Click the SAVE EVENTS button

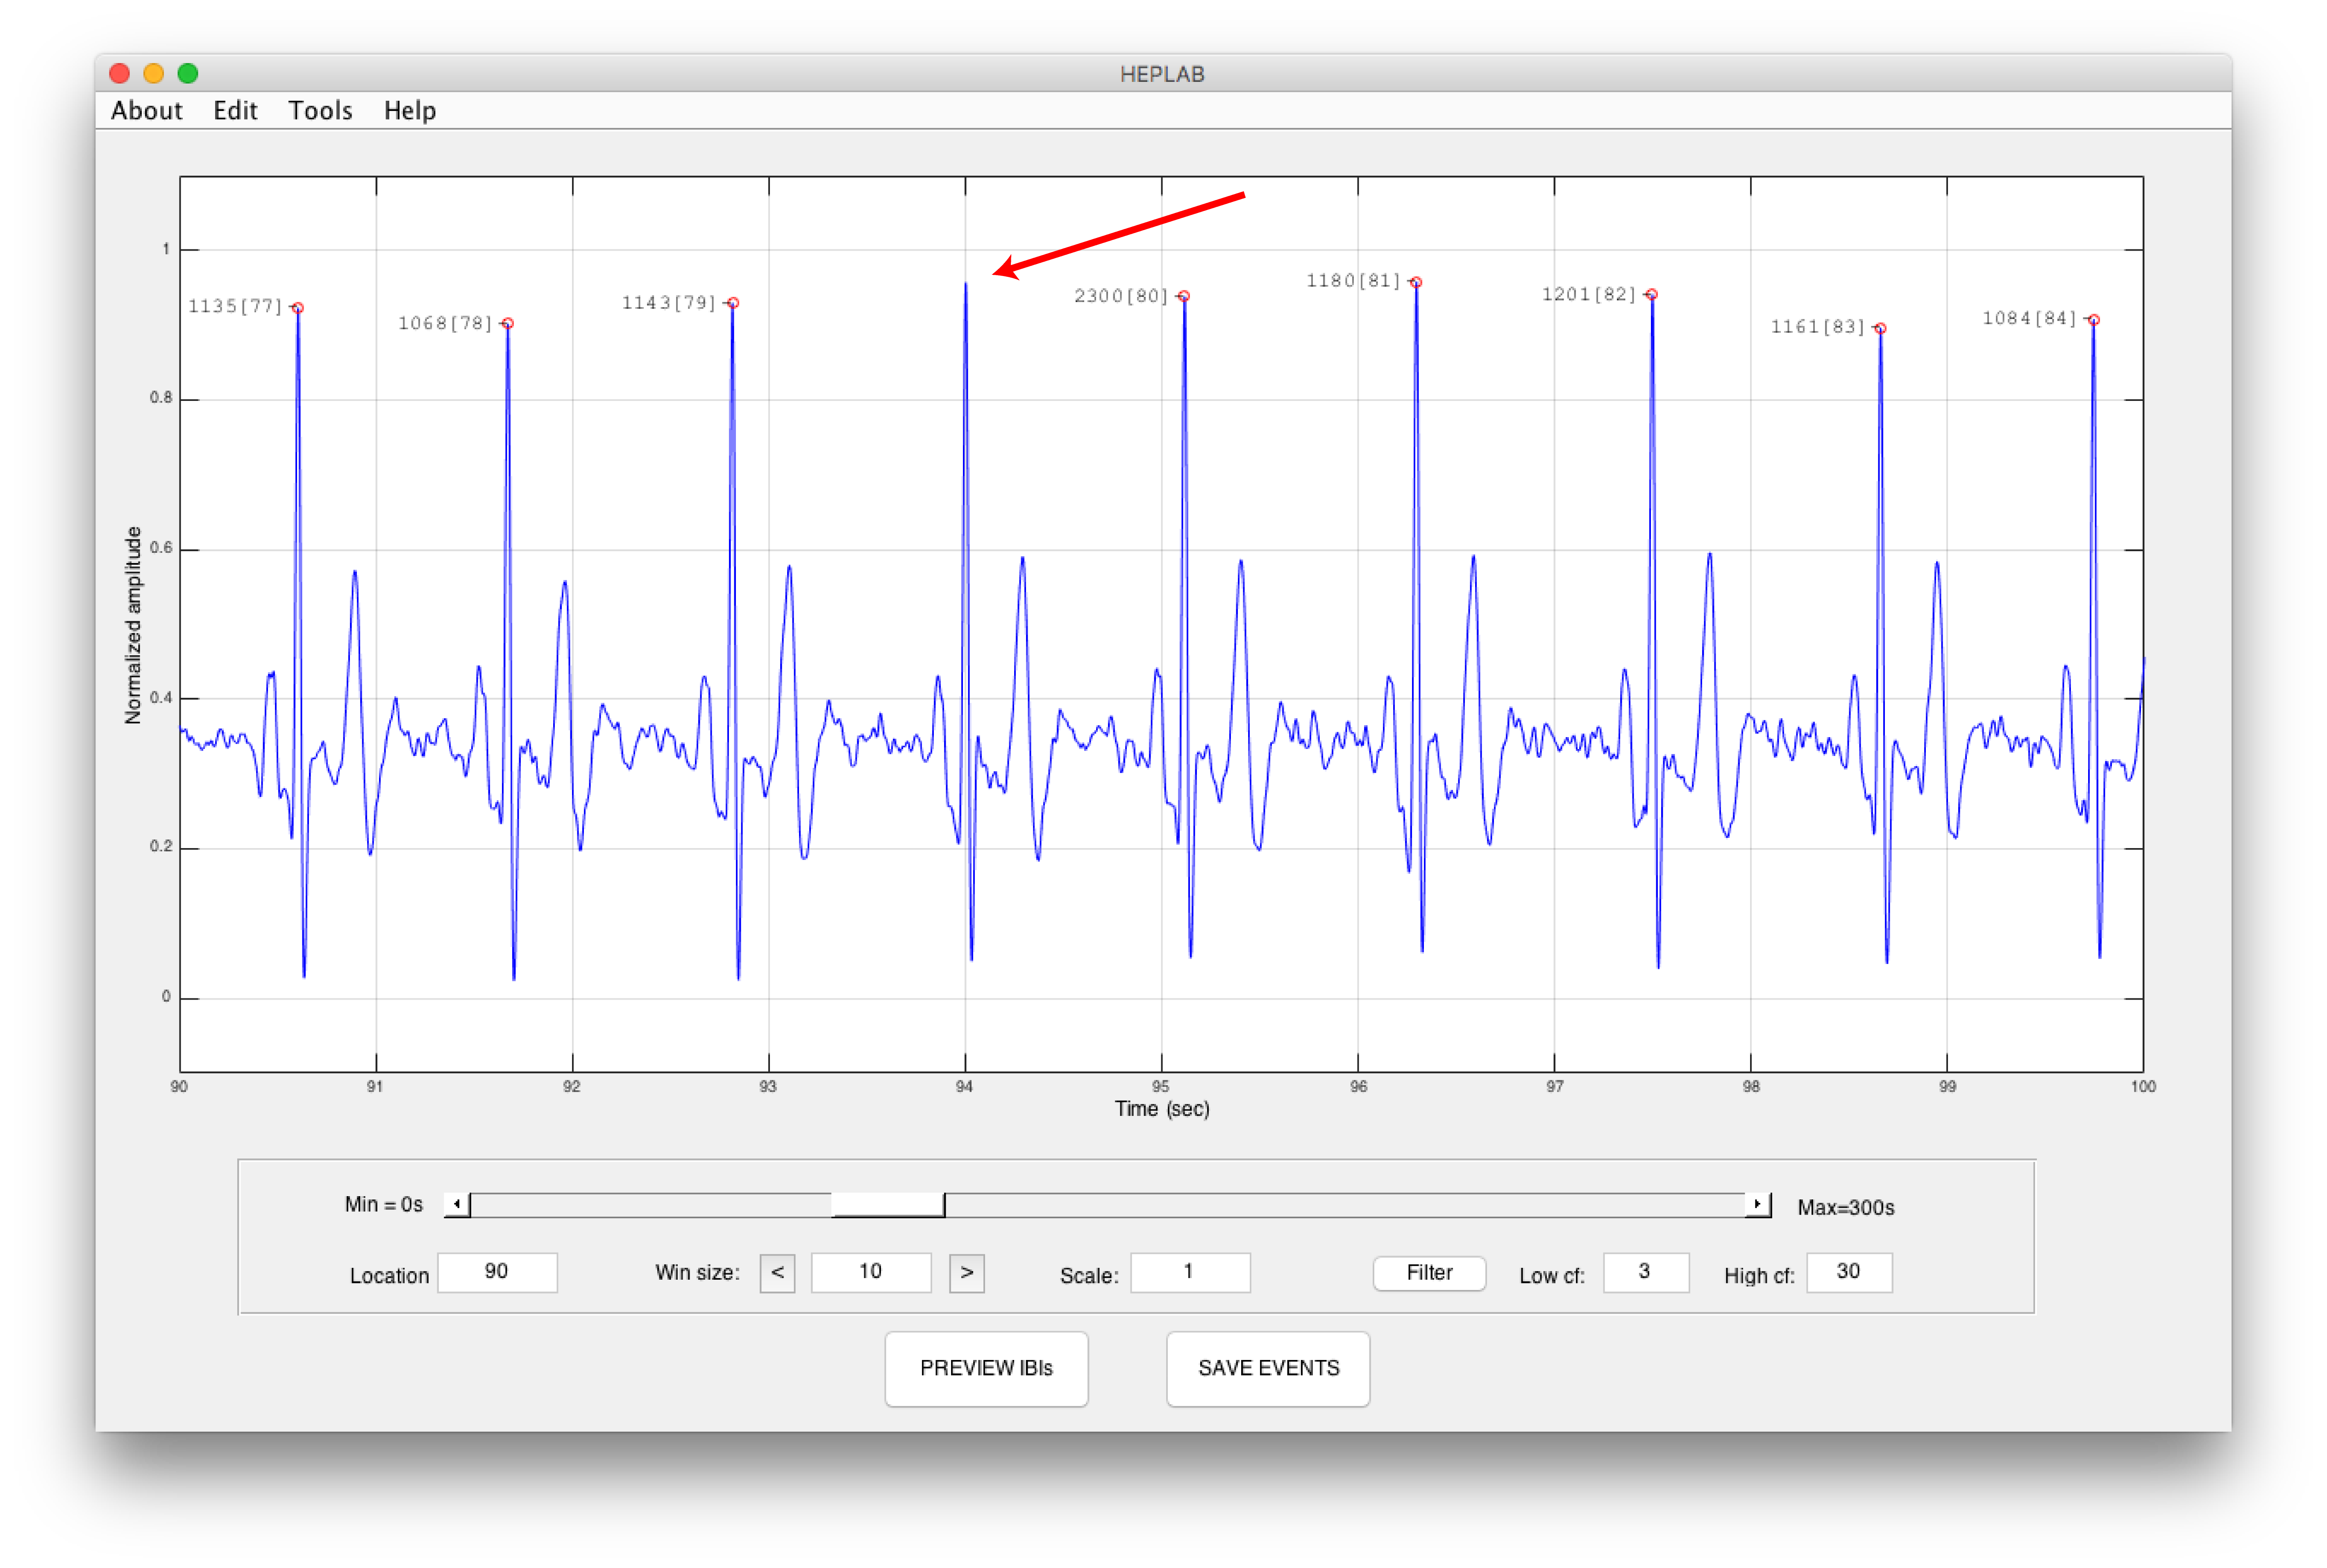(x=1267, y=1368)
